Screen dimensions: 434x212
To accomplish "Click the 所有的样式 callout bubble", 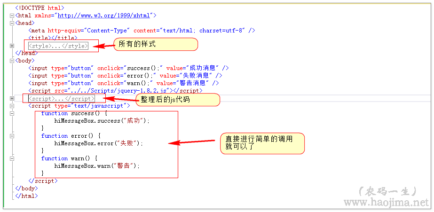I will pyautogui.click(x=155, y=44).
